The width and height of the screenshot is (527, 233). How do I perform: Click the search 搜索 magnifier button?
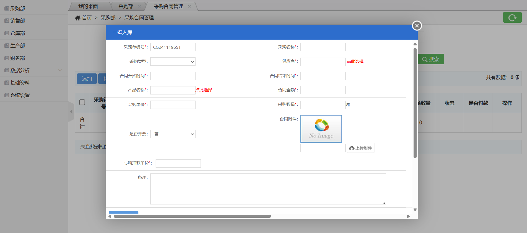(x=431, y=59)
